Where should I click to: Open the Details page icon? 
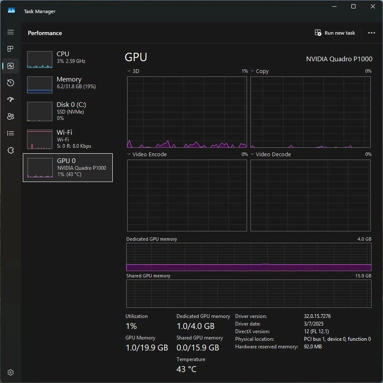coord(11,133)
